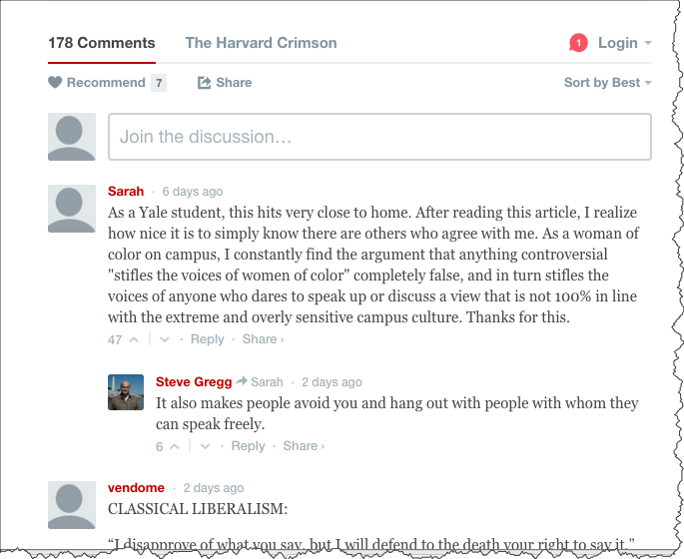Reply to Steve Gregg's comment
The width and height of the screenshot is (684, 559).
tap(249, 446)
